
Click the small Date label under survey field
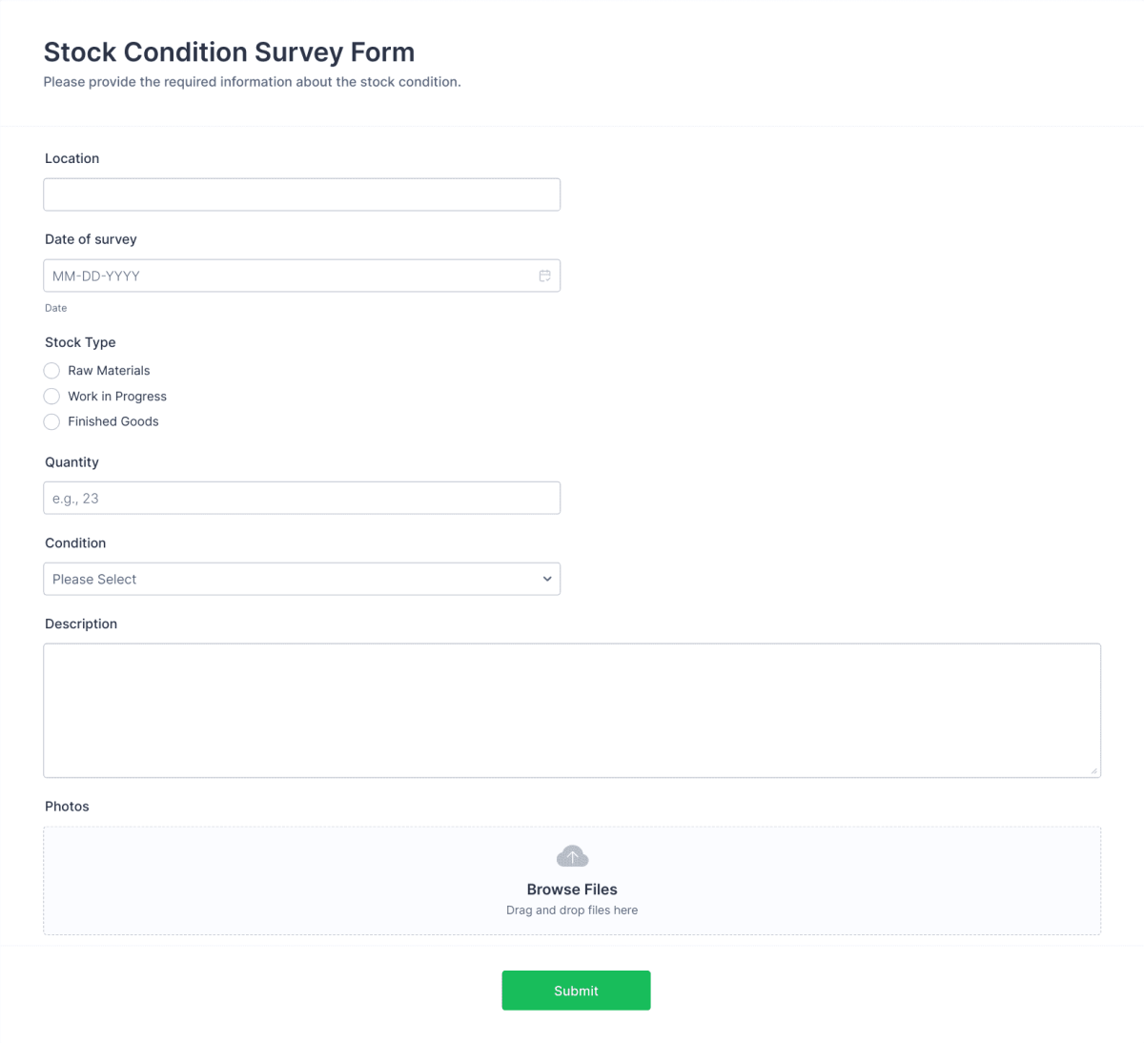coord(55,308)
